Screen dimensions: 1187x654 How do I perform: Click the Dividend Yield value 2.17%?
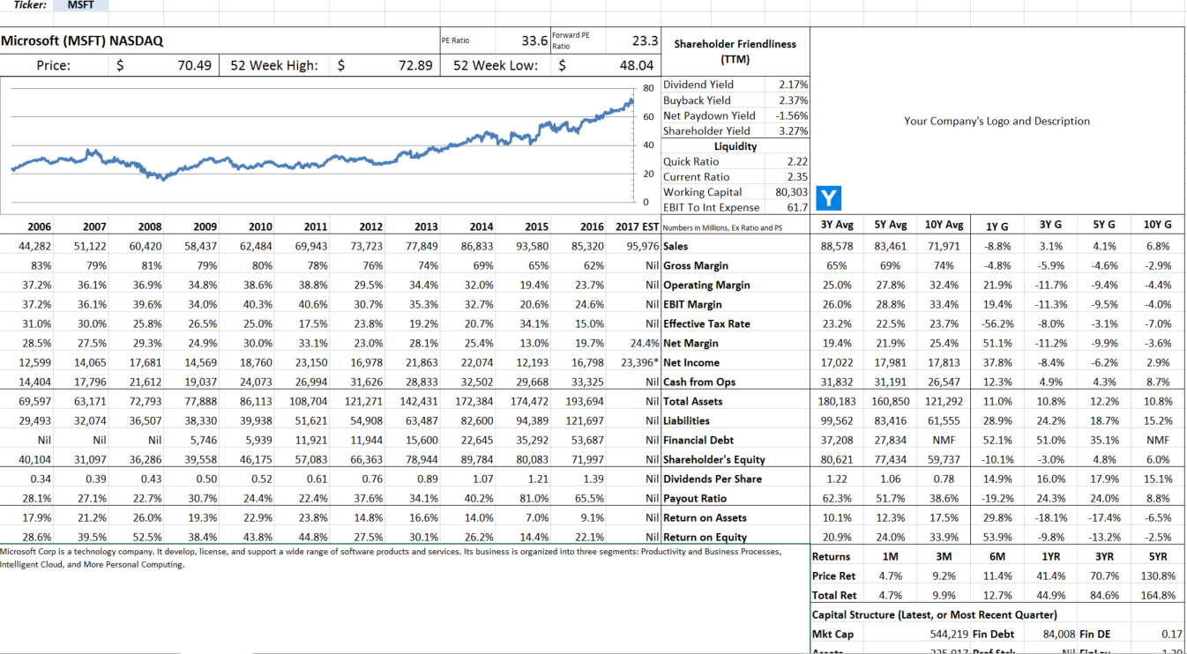pos(794,85)
